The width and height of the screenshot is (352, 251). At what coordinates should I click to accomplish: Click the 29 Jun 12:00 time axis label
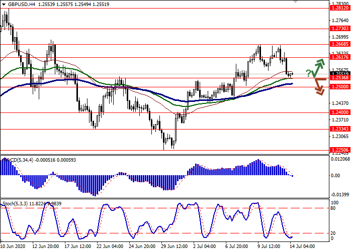tap(174, 246)
